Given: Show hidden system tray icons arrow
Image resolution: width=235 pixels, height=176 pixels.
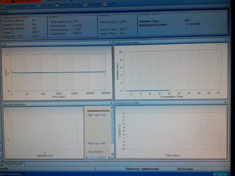Looking at the screenshot, I should click(x=215, y=174).
